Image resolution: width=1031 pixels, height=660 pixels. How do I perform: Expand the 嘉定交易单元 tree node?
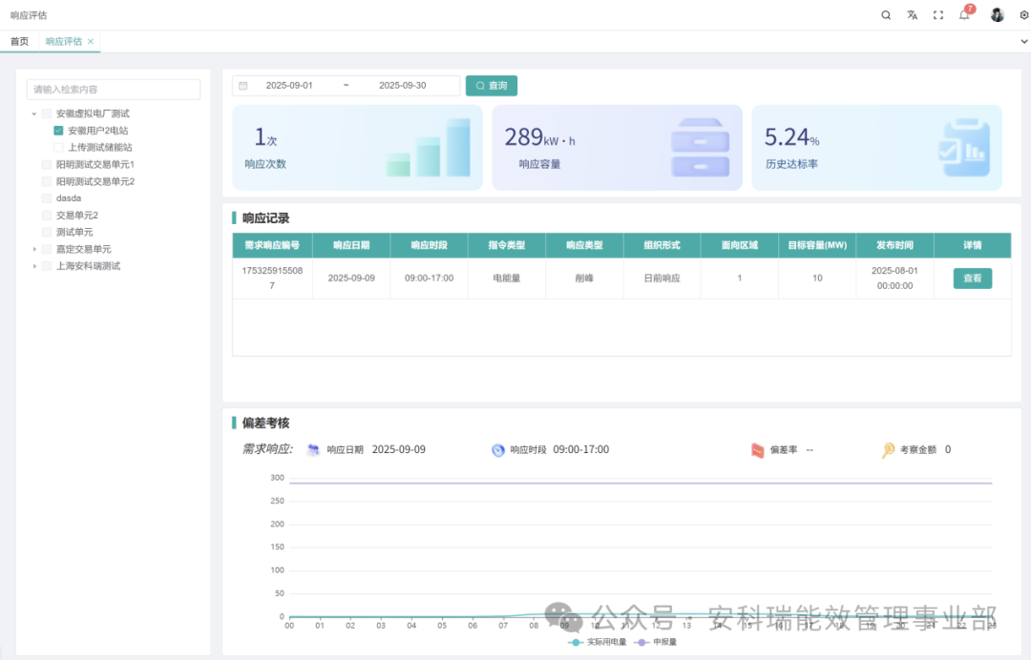click(34, 250)
